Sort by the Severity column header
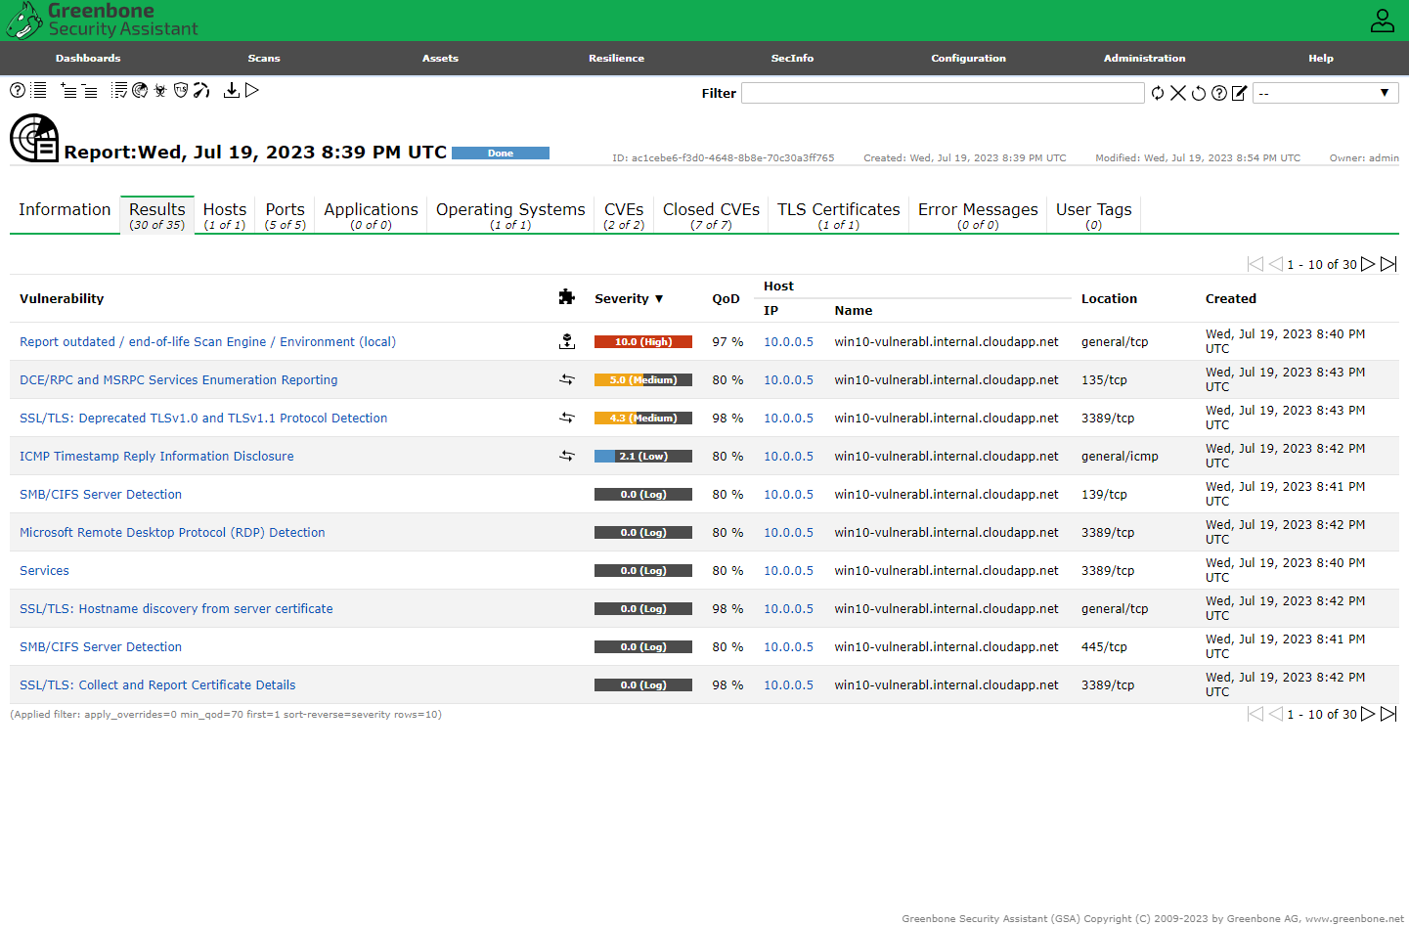Image resolution: width=1409 pixels, height=926 pixels. point(629,298)
